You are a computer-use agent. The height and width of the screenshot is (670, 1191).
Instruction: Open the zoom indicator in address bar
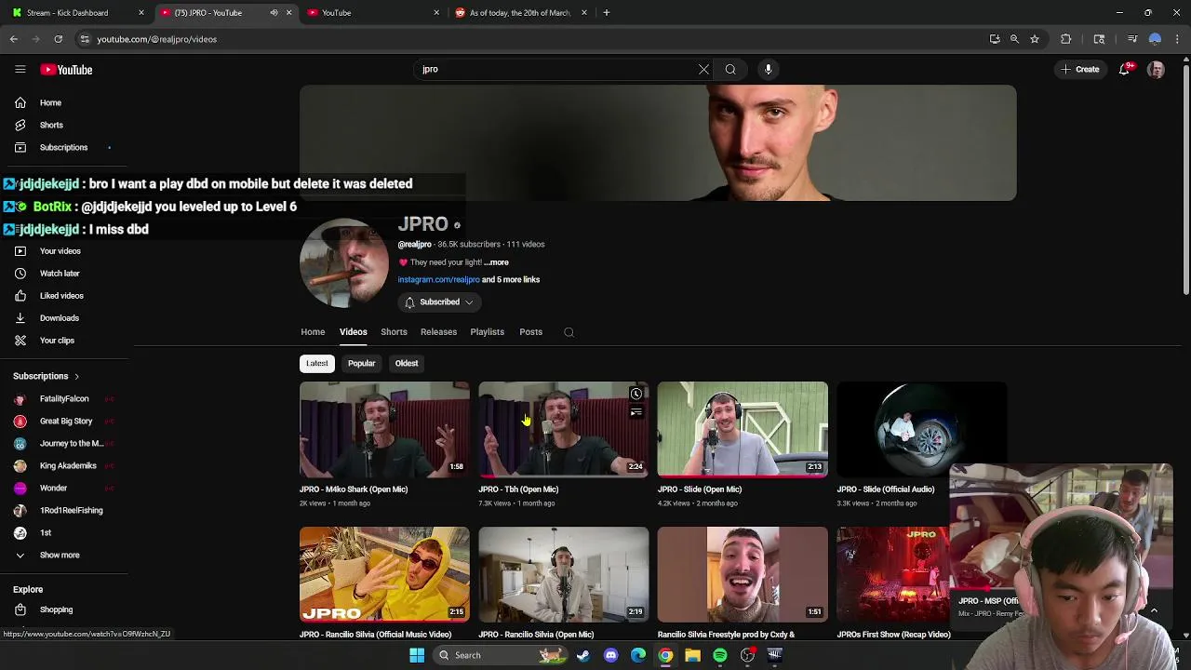[x=1014, y=39]
